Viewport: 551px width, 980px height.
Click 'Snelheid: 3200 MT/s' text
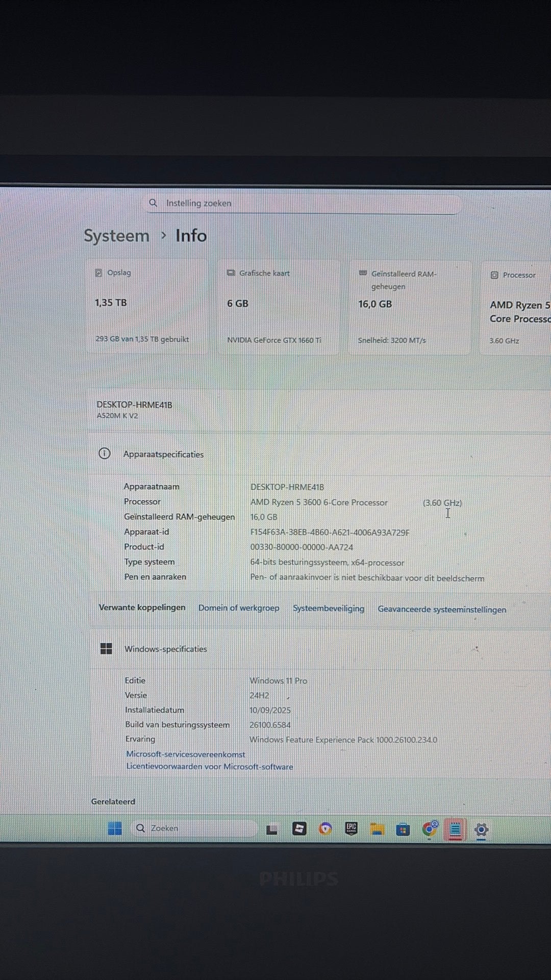click(392, 340)
